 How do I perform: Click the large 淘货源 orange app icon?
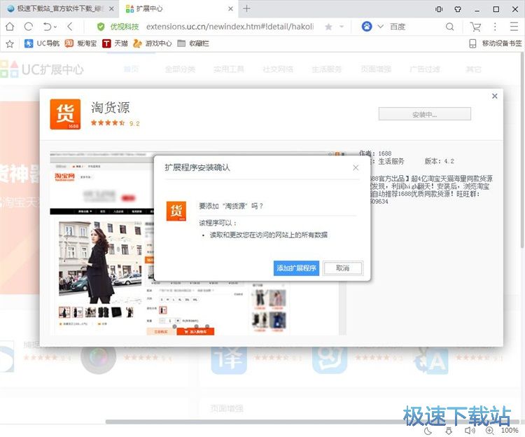point(65,114)
